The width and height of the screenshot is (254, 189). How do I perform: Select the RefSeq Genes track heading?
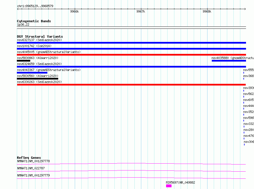pyautogui.click(x=29, y=158)
